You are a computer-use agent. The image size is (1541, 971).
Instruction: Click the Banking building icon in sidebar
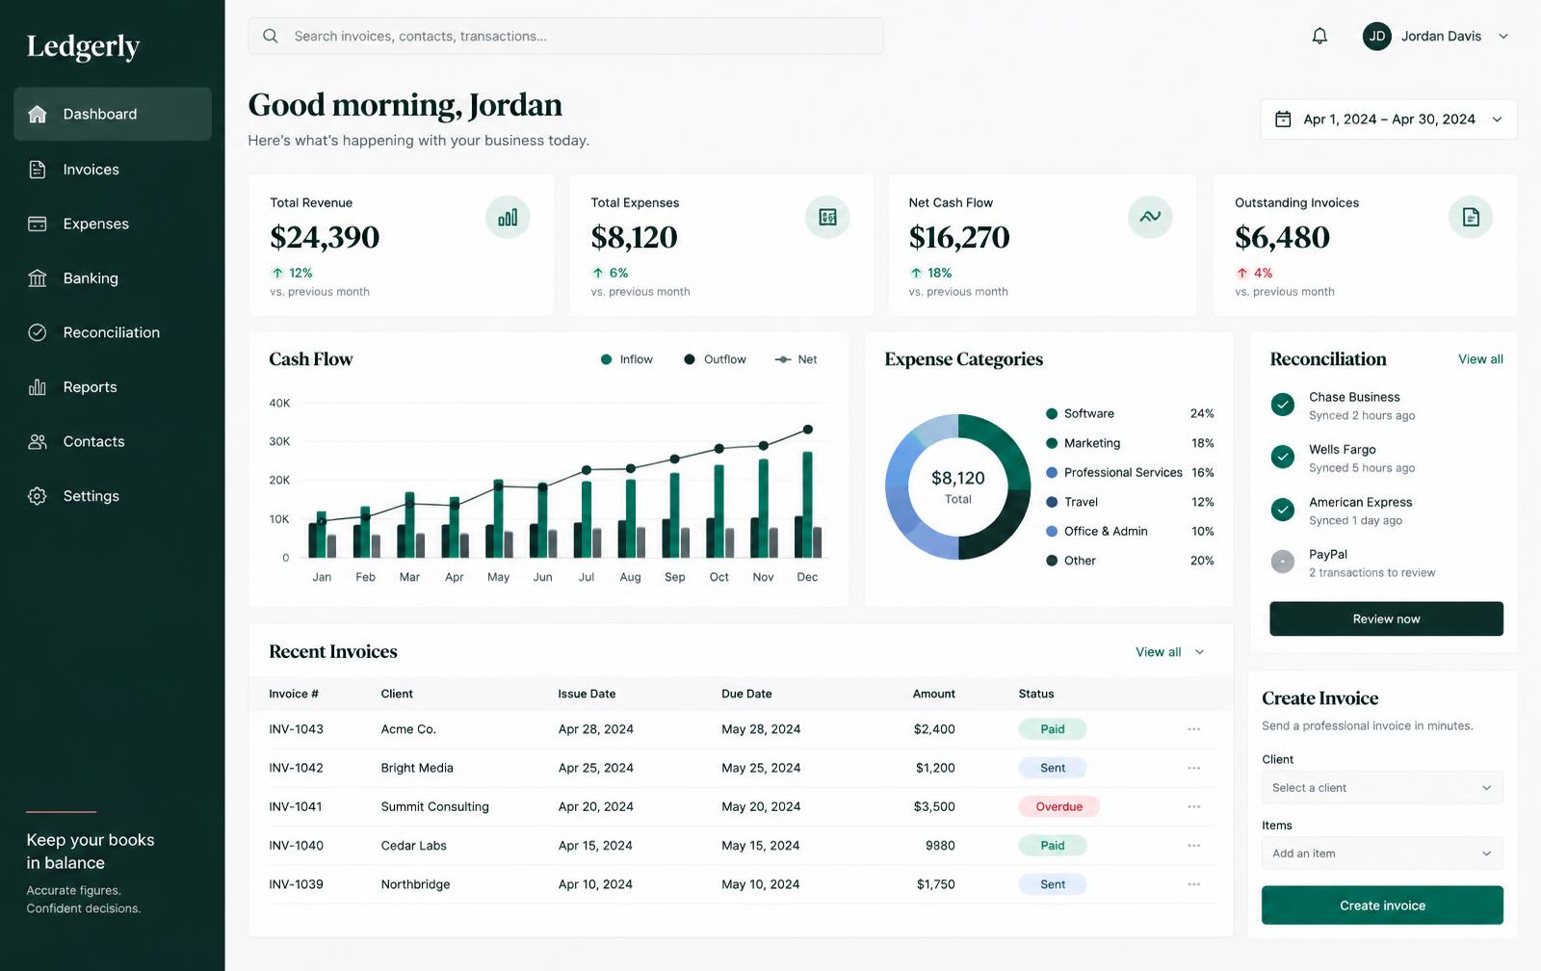click(38, 278)
